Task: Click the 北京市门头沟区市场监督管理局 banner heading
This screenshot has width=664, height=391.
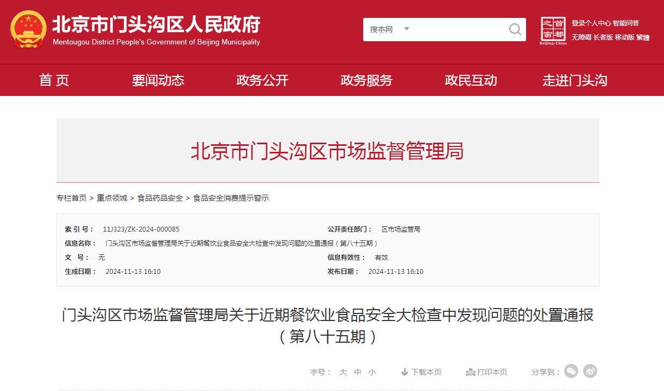Action: pyautogui.click(x=327, y=151)
